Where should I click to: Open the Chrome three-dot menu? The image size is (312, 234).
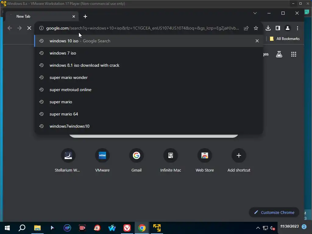pos(297,28)
